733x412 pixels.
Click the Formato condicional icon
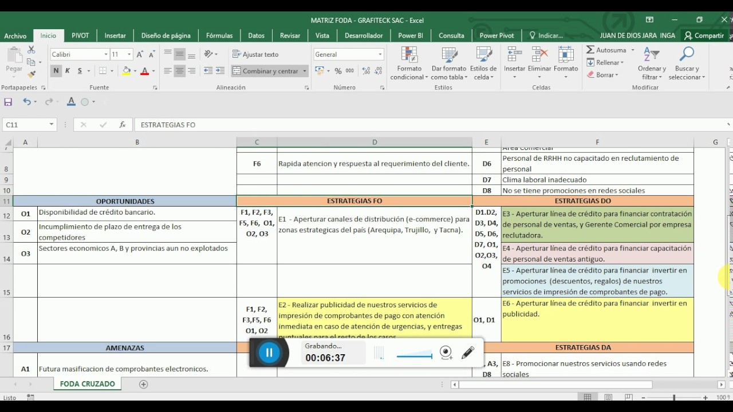tap(409, 55)
